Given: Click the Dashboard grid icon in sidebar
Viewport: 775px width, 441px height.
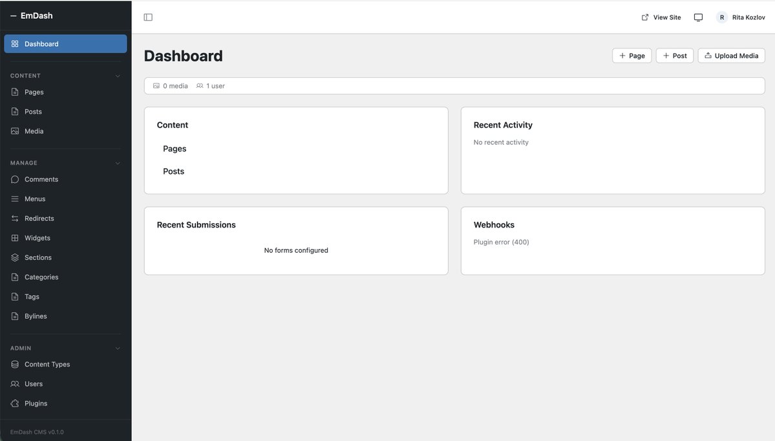Looking at the screenshot, I should pos(15,44).
